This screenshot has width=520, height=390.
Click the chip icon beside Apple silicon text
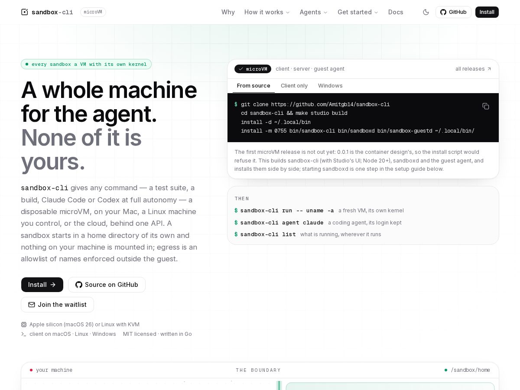tap(24, 325)
